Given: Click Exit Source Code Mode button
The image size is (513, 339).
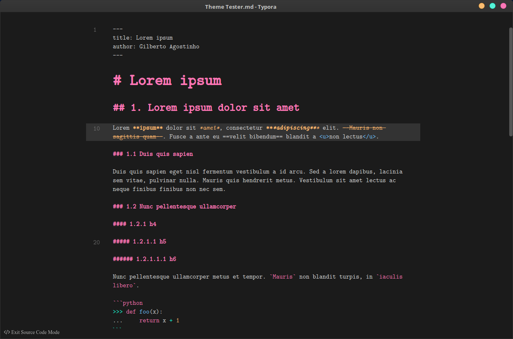Looking at the screenshot, I should 32,332.
